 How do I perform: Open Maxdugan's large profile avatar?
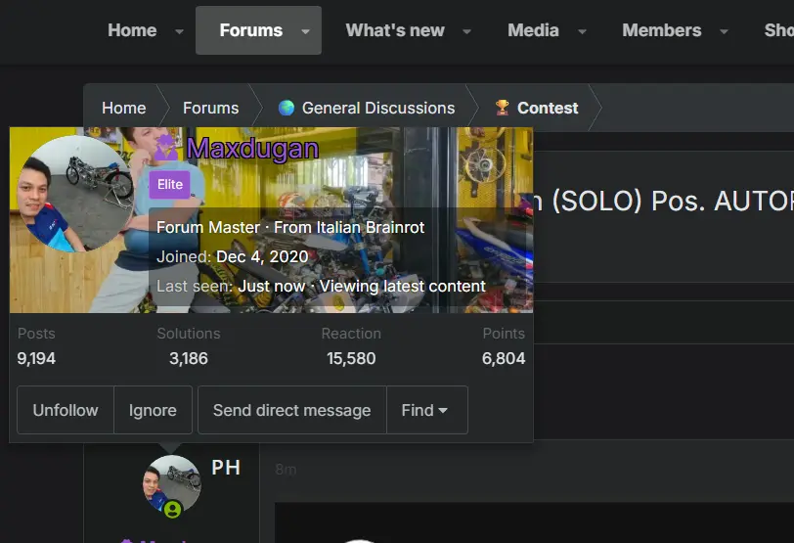pos(75,194)
